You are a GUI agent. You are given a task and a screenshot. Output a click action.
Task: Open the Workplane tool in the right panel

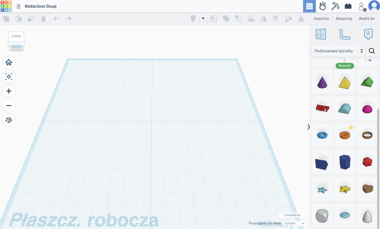tap(321, 33)
